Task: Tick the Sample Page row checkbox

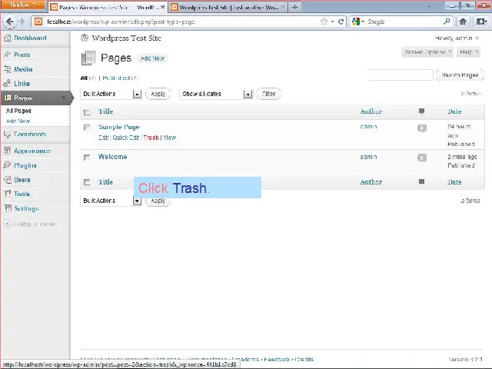Action: pyautogui.click(x=87, y=128)
